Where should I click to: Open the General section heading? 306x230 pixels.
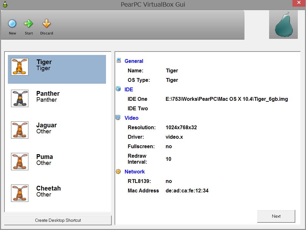(134, 61)
